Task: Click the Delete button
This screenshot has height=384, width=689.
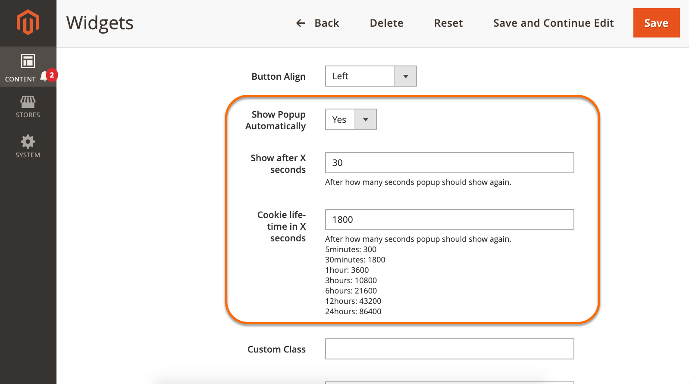Action: pyautogui.click(x=386, y=23)
